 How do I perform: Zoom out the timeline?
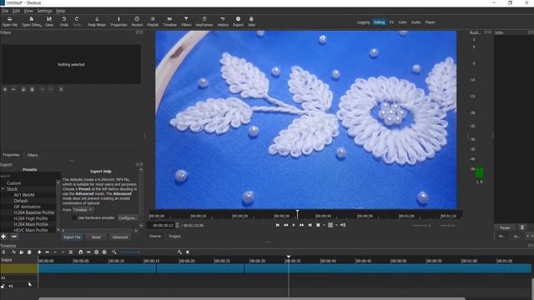pos(114,252)
